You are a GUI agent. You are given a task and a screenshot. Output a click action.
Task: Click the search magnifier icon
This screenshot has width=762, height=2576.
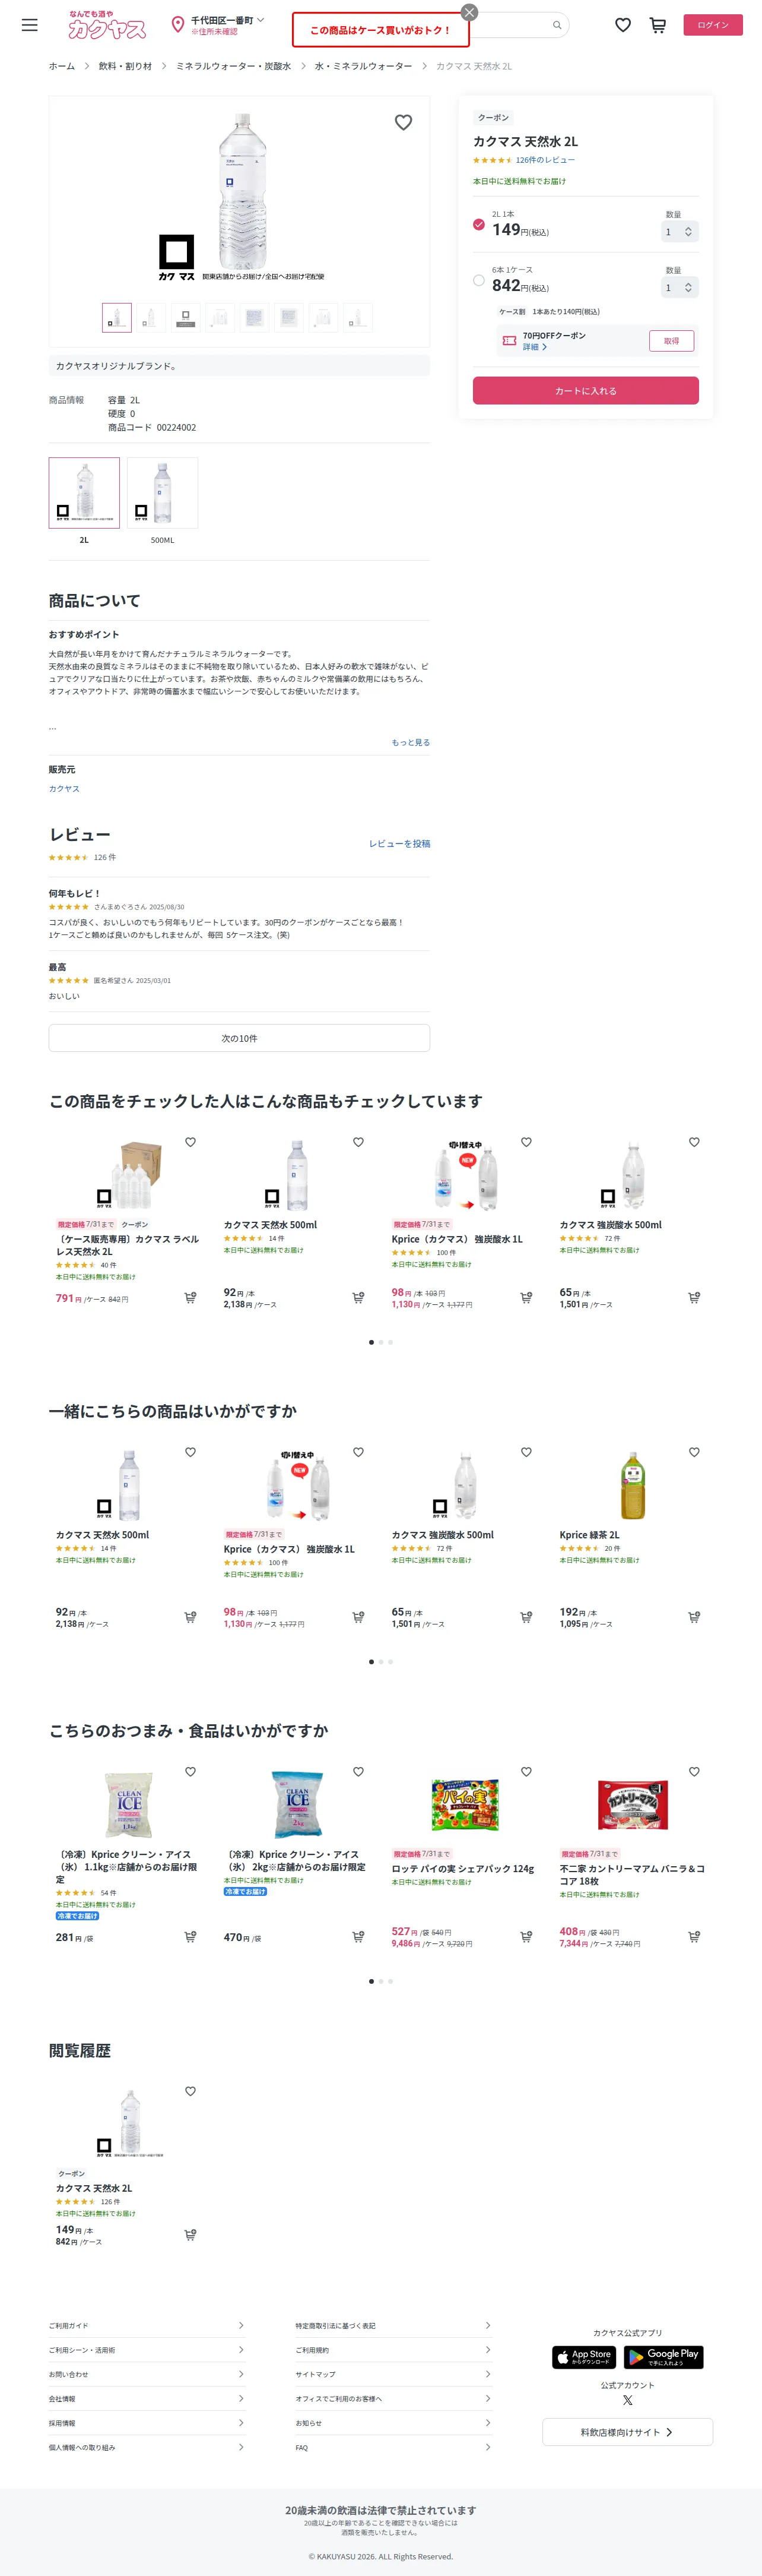coord(556,25)
